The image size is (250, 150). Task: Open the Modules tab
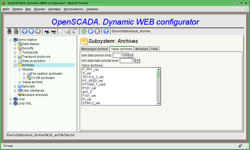(x=142, y=49)
